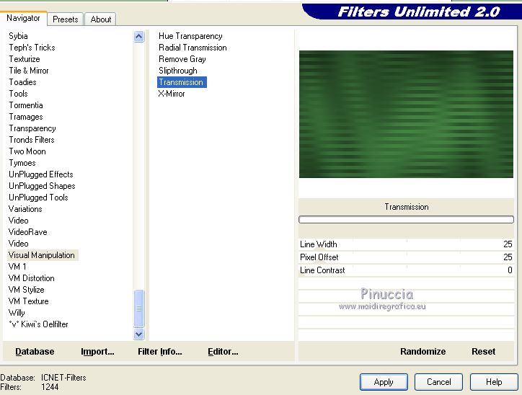Open the Editor... button
Viewport: 522px width, 395px height.
pos(223,352)
